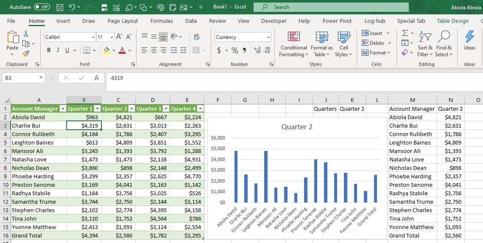
Task: Open the Insert tab
Action: click(x=63, y=21)
